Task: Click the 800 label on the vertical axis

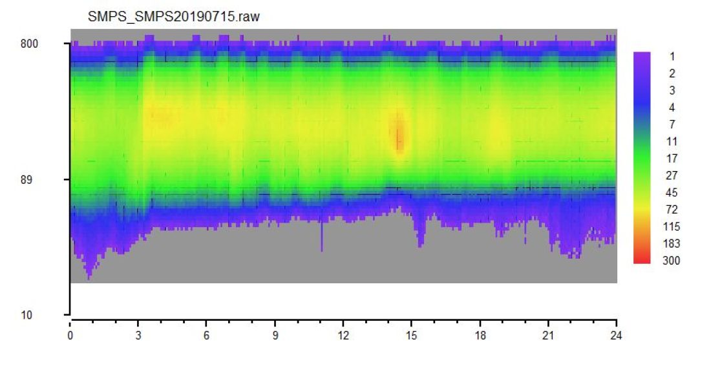Action: tap(30, 44)
